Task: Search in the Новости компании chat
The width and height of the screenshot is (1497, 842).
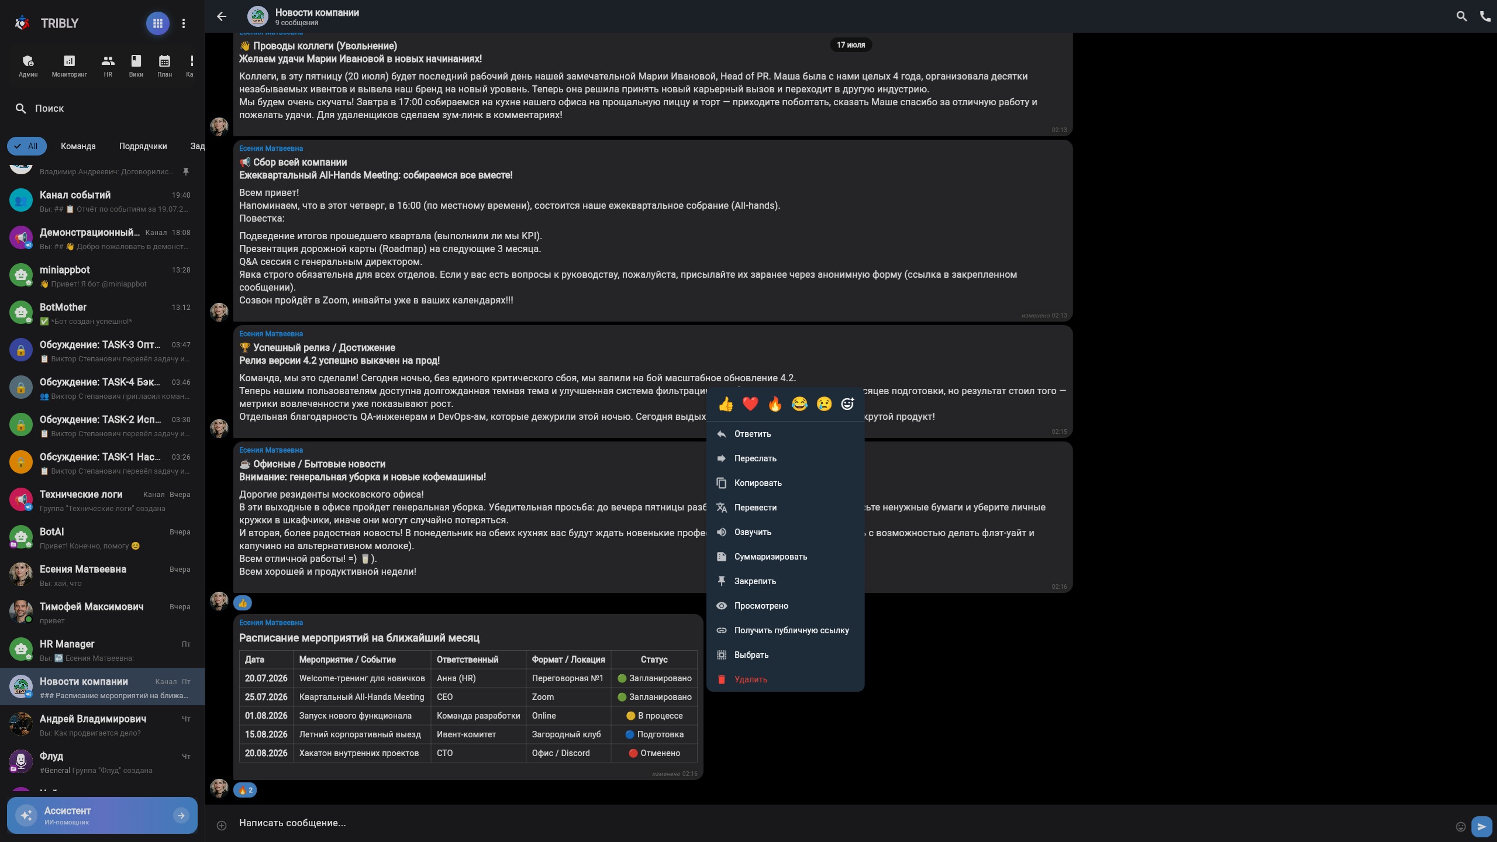Action: click(x=1461, y=16)
